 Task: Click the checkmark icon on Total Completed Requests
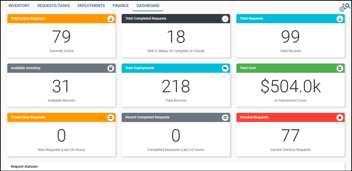(225, 19)
